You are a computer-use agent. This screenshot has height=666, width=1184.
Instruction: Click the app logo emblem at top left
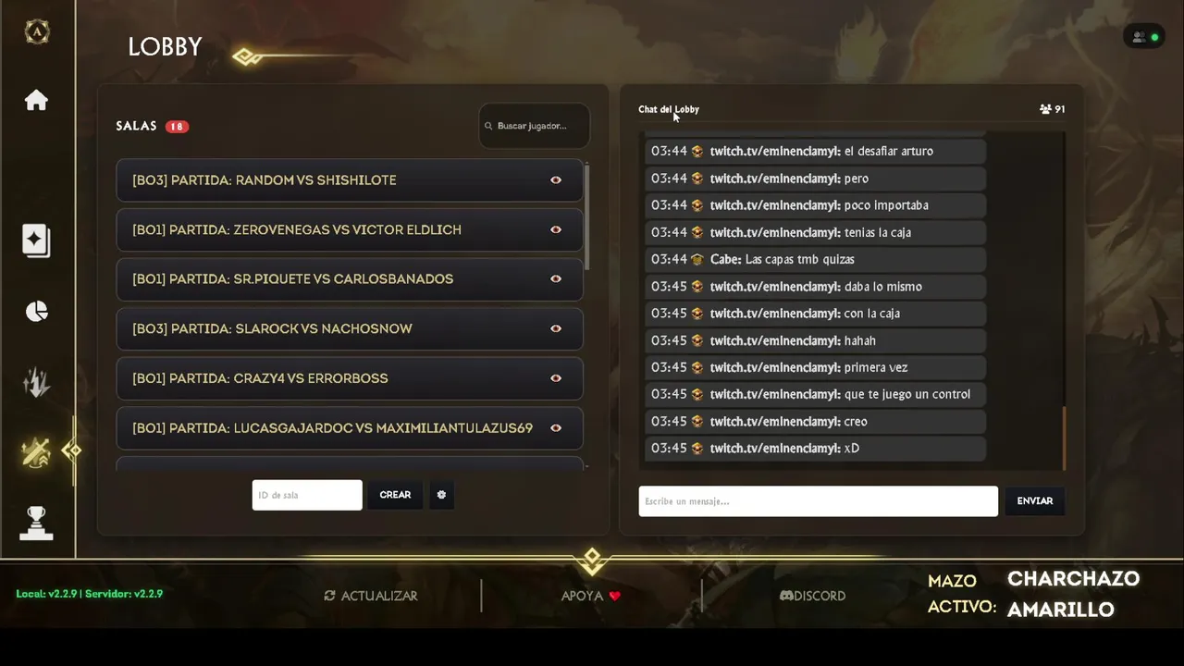click(x=37, y=31)
